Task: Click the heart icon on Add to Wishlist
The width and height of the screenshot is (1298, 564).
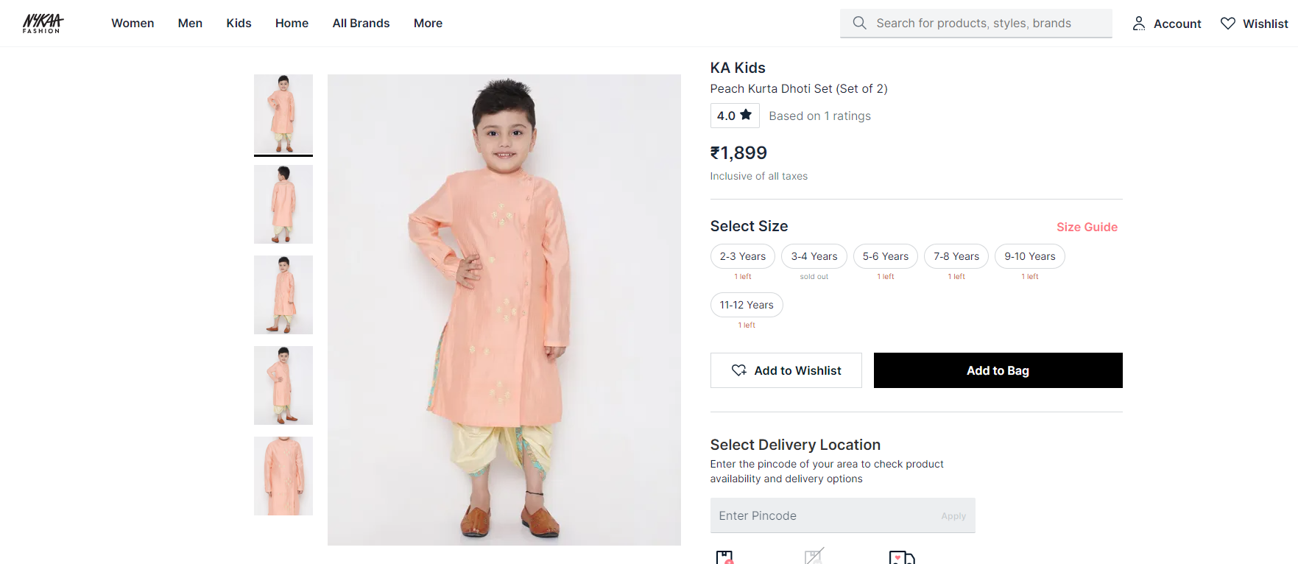Action: [x=738, y=370]
